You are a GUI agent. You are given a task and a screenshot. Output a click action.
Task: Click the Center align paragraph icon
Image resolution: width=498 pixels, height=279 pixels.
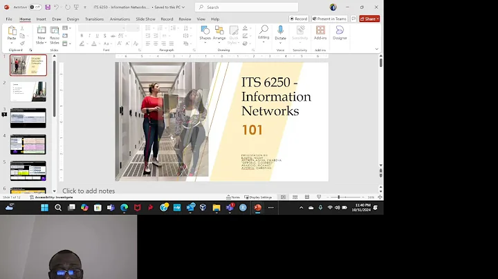pyautogui.click(x=156, y=44)
